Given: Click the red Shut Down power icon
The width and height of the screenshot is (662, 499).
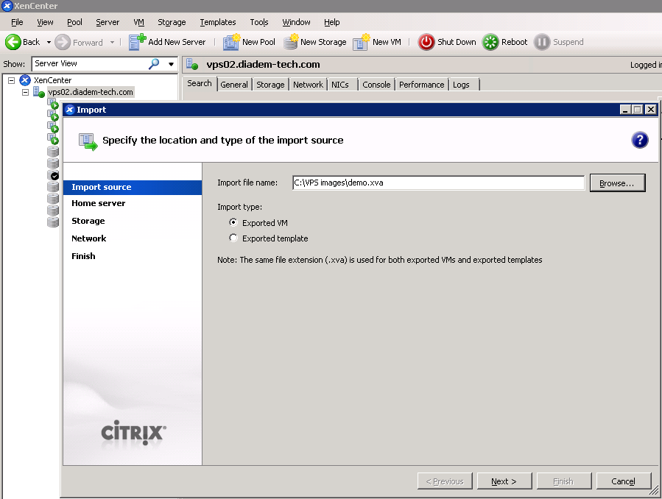Looking at the screenshot, I should tap(426, 42).
